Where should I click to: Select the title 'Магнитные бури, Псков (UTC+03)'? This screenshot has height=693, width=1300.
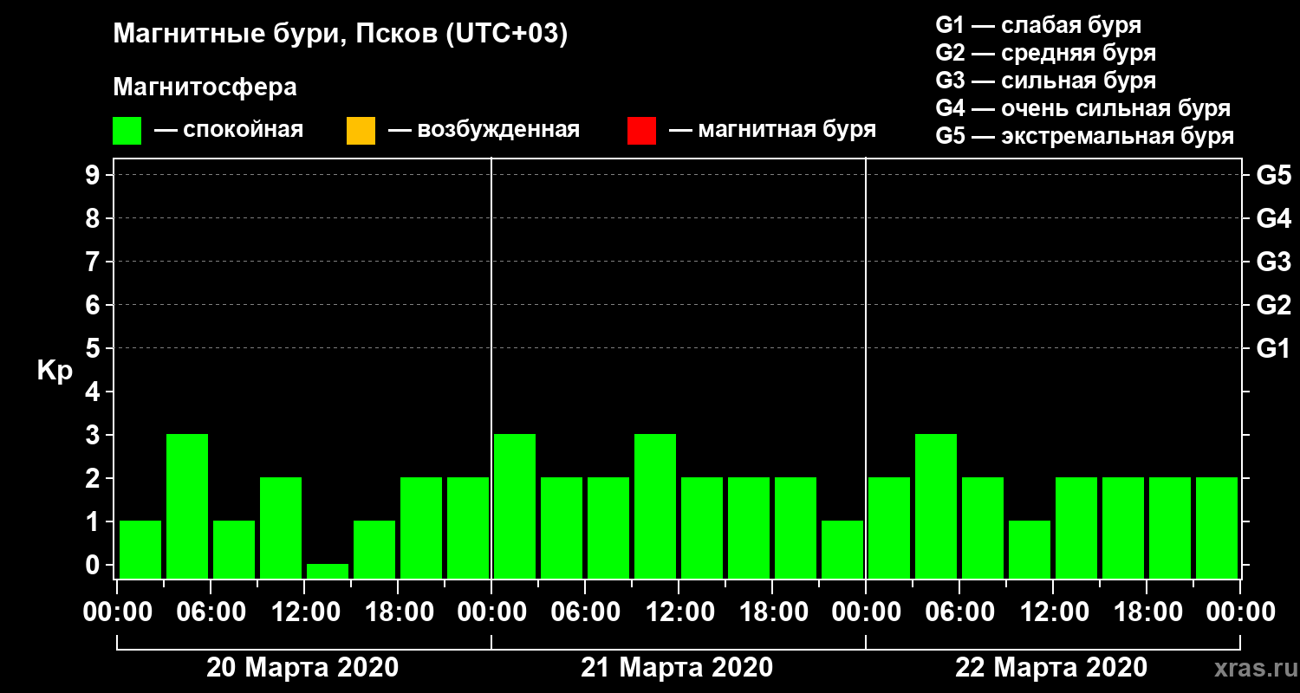coord(341,35)
